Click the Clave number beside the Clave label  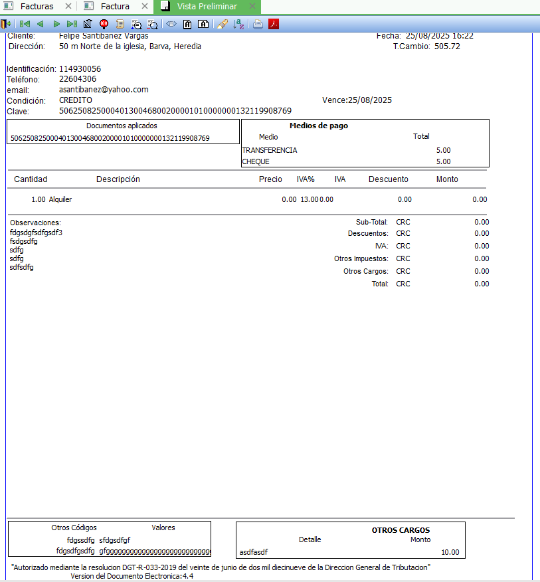coord(175,111)
